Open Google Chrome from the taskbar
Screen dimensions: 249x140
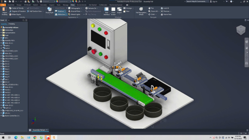pos(35,138)
